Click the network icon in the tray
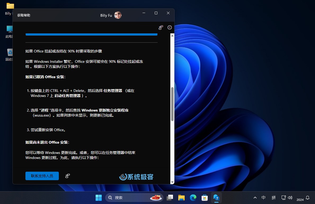 pos(283,197)
